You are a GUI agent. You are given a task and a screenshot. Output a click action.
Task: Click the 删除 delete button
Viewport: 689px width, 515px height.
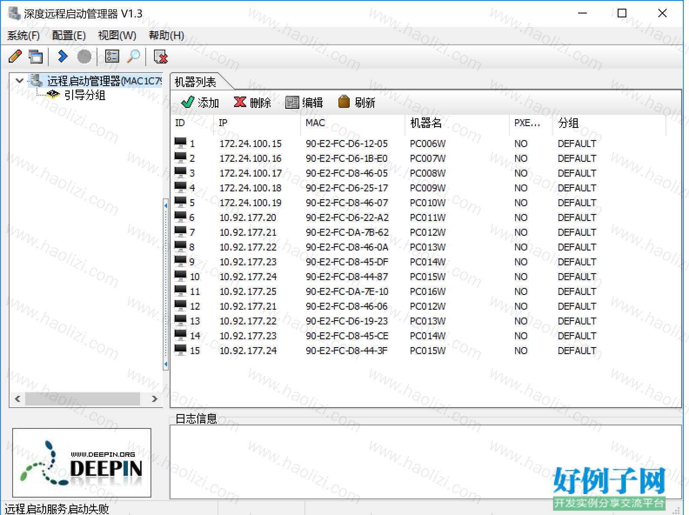(x=252, y=102)
